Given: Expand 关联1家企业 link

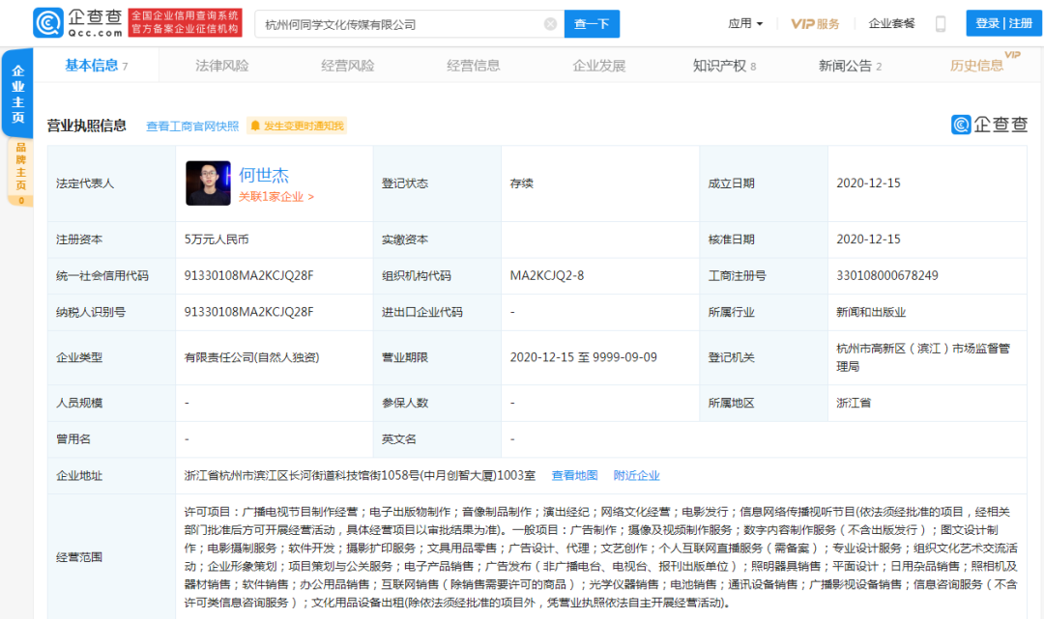Looking at the screenshot, I should (276, 197).
